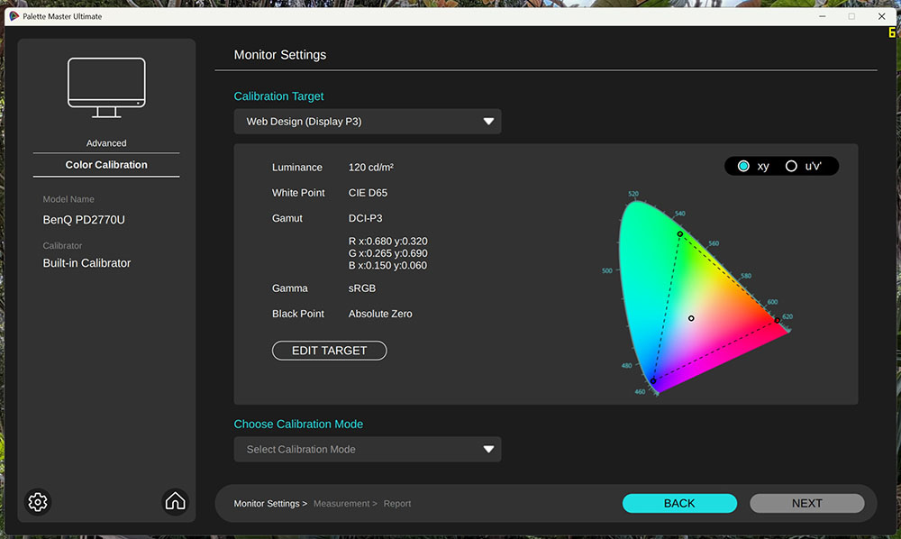
Task: Click the Measurement step in the breadcrumb
Action: [341, 504]
